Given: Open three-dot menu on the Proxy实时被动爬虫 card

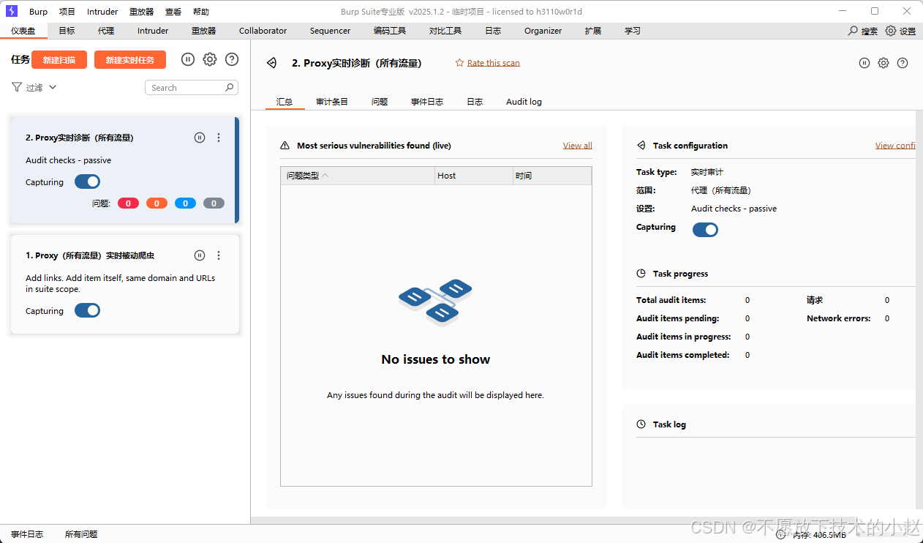Looking at the screenshot, I should click(219, 255).
